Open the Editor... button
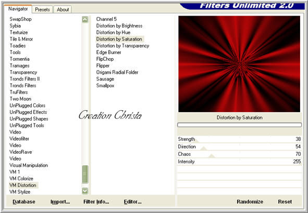Image resolution: width=308 pixels, height=213 pixels. 132,202
